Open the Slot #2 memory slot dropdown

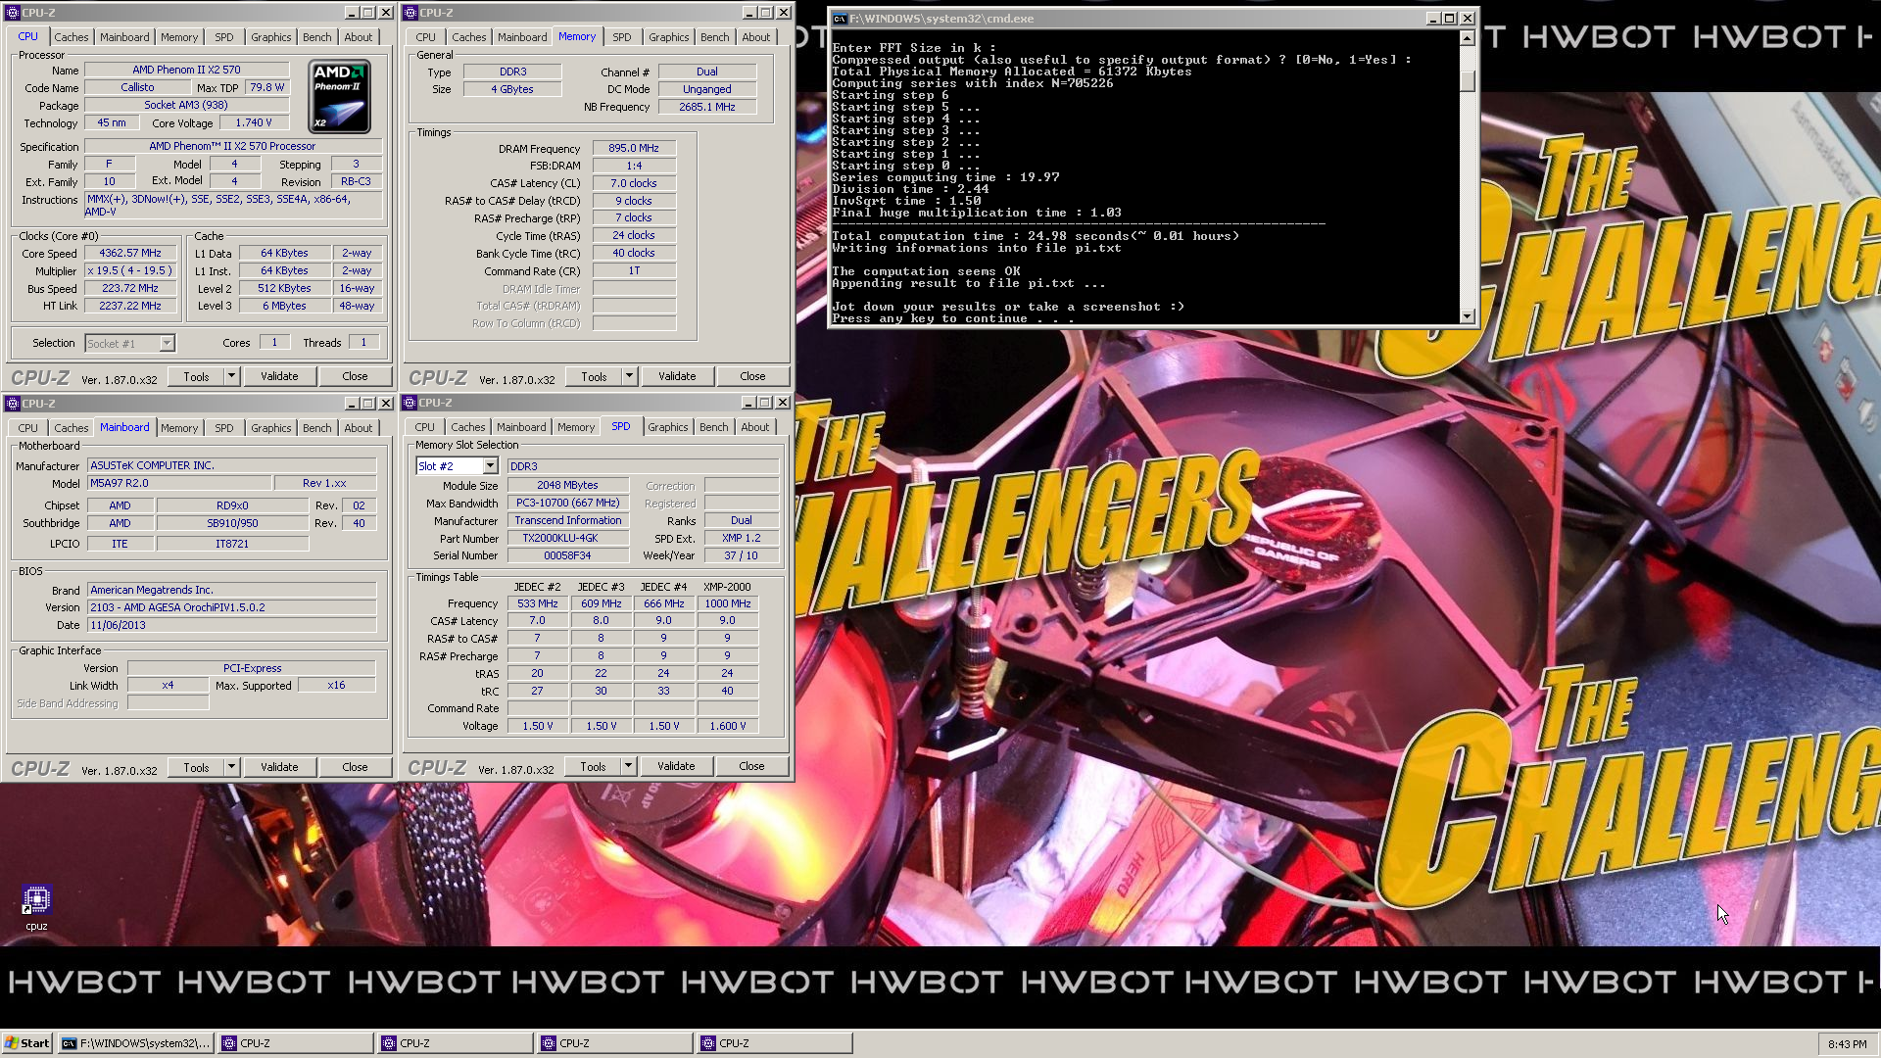pos(490,466)
